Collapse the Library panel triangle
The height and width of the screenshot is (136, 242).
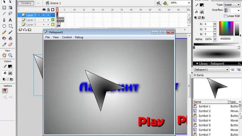point(197,63)
